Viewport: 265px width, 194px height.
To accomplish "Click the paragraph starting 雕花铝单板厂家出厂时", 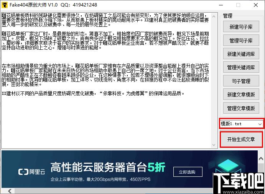I will coord(105,41).
